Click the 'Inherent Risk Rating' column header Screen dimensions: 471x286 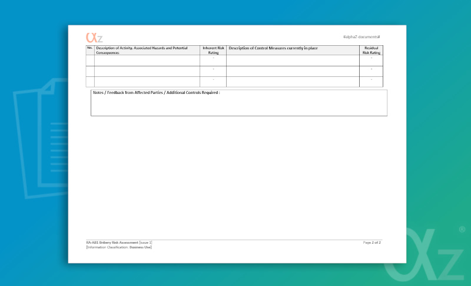(213, 50)
